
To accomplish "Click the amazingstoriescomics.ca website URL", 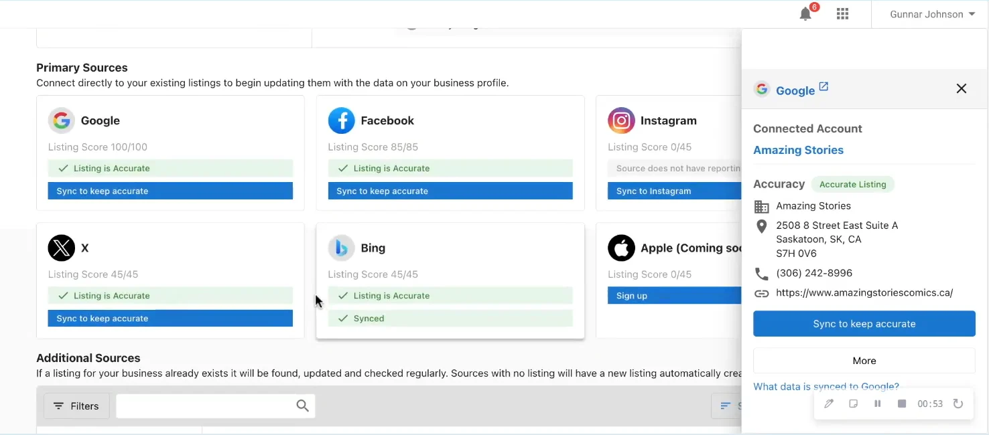I will tap(864, 292).
